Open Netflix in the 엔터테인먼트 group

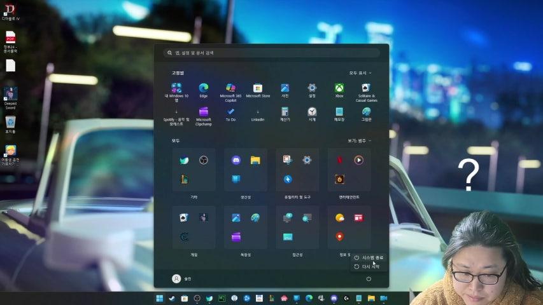tap(340, 160)
